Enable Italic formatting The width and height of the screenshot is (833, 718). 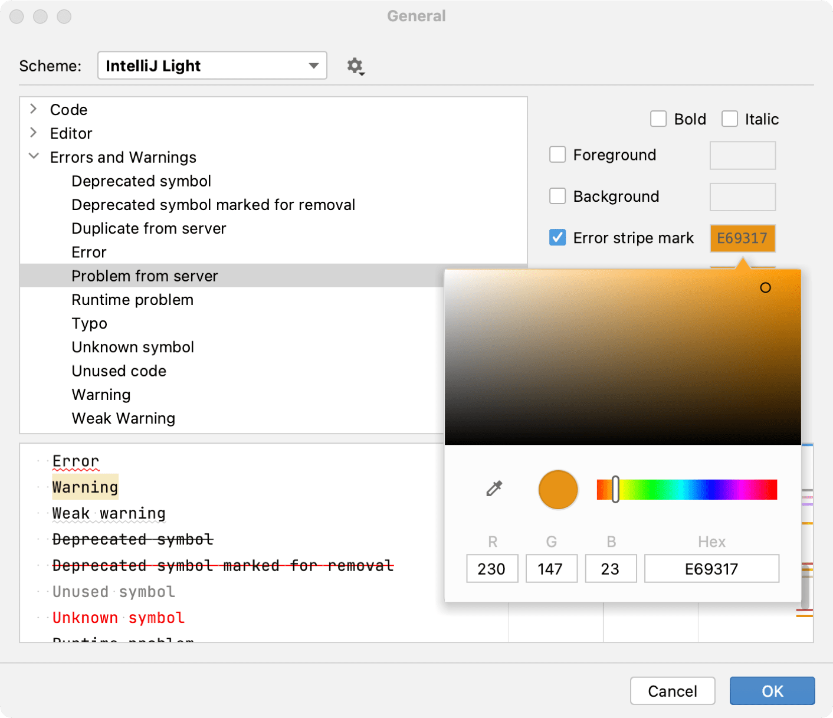click(730, 119)
